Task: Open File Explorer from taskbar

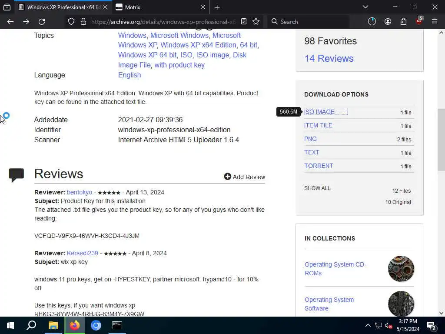Action: [53, 325]
